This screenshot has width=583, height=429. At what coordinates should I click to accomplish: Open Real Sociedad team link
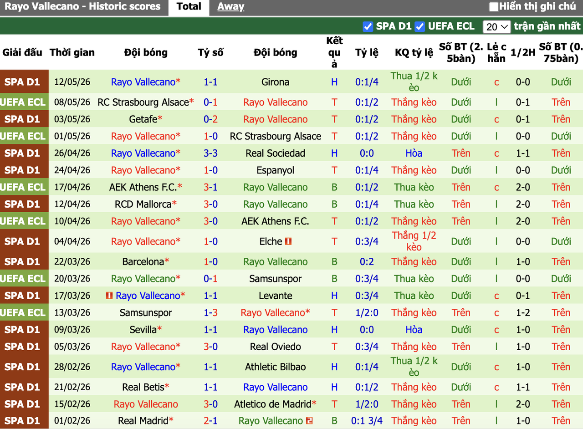point(275,153)
